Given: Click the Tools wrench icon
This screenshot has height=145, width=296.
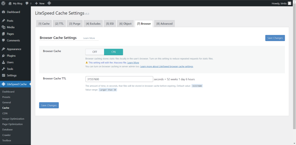Looking at the screenshot, I should (x=3, y=69).
